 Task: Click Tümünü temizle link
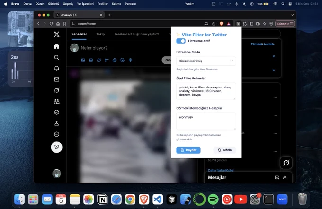[263, 44]
